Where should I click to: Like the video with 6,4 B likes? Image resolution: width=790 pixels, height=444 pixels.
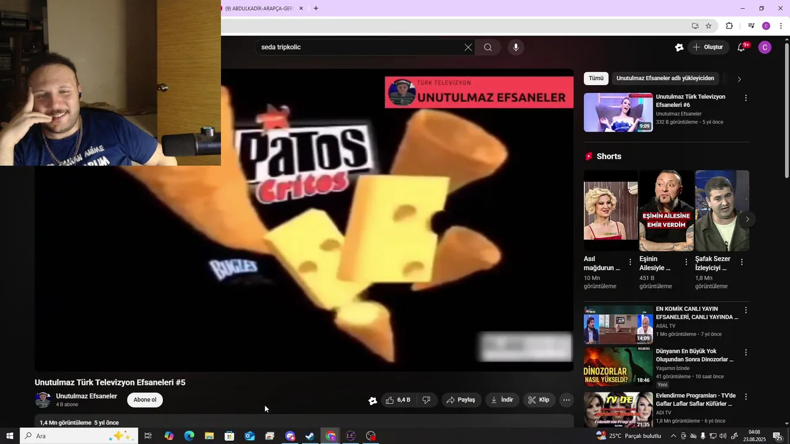pyautogui.click(x=398, y=400)
